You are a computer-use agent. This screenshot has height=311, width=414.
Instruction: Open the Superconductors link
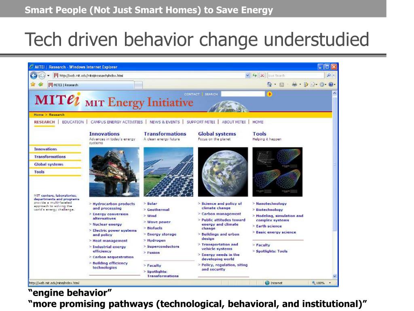click(163, 247)
